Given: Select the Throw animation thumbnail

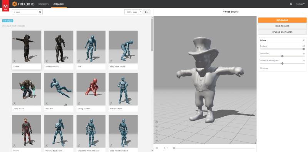Looking at the screenshot, I should click(x=27, y=131).
